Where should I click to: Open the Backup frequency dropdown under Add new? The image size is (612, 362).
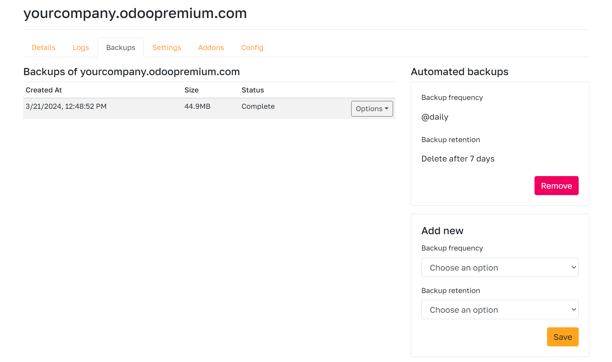coord(499,268)
